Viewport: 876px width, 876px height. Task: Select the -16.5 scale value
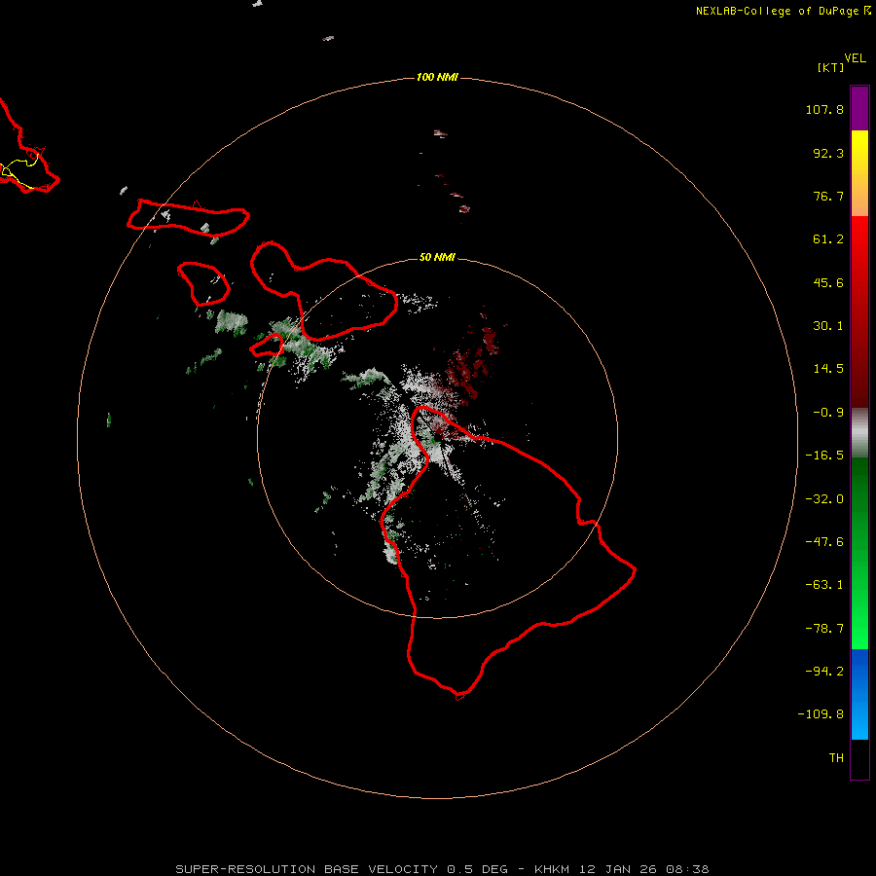point(824,456)
